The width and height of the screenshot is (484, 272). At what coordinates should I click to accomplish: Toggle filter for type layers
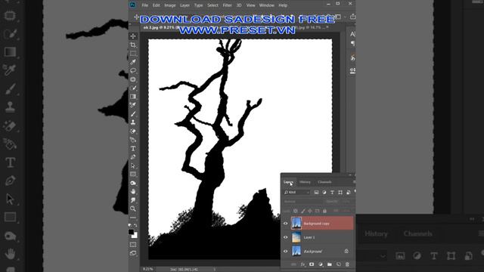pyautogui.click(x=332, y=193)
